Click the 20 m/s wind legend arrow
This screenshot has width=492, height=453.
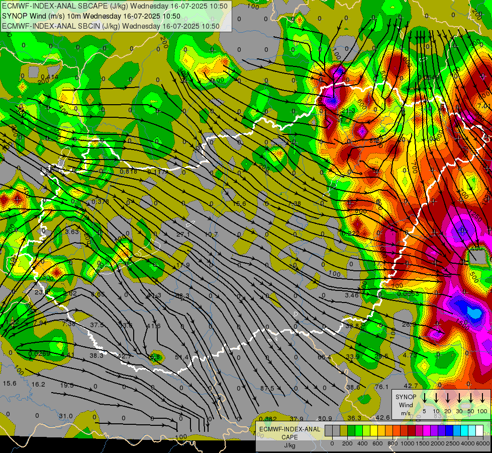click(x=448, y=398)
